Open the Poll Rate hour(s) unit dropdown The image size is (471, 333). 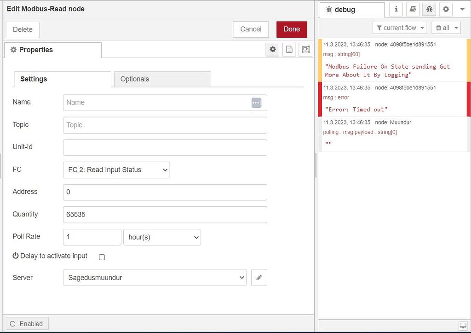[x=162, y=237]
